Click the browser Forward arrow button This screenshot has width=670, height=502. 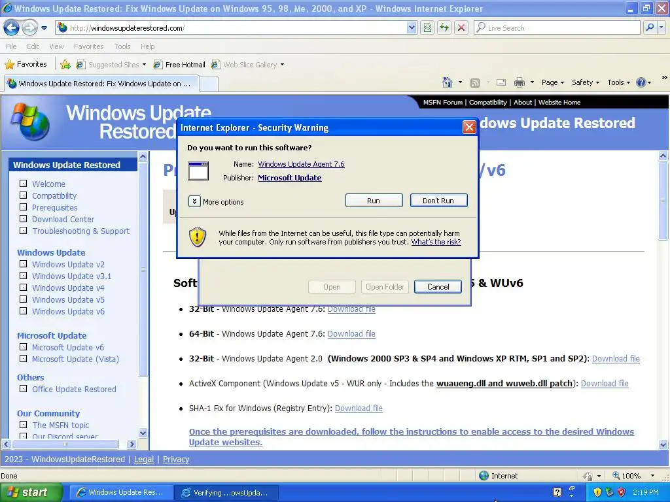(29, 28)
